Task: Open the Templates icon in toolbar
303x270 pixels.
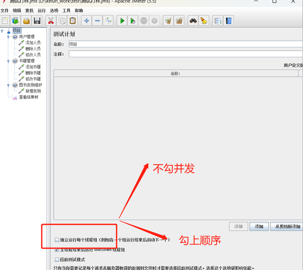Action: pos(15,21)
